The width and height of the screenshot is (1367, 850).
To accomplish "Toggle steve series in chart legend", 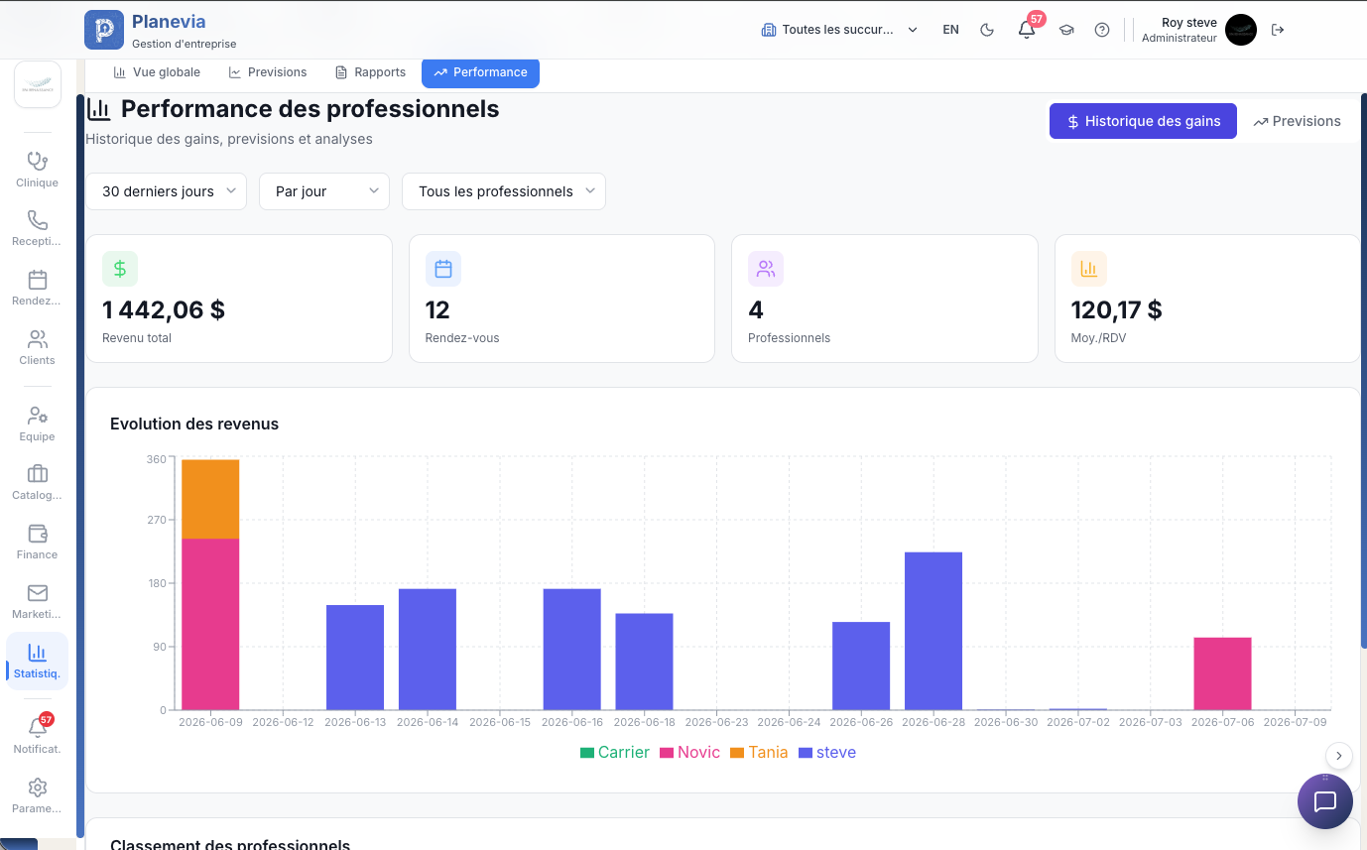I will [x=827, y=753].
